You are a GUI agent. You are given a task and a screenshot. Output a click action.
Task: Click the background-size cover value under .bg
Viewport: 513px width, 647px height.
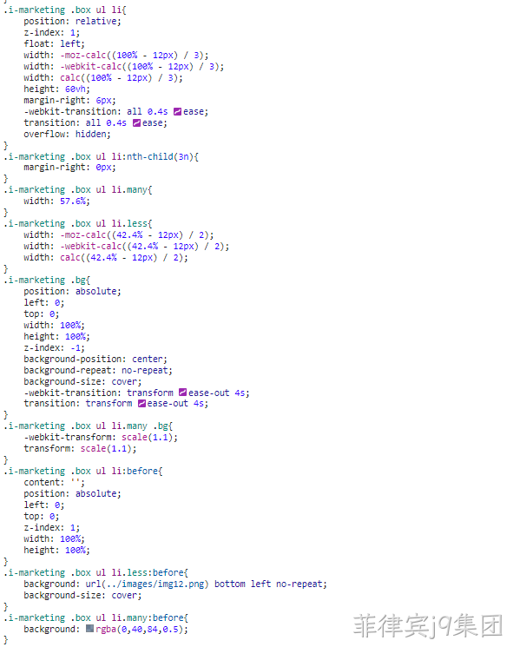(x=124, y=381)
